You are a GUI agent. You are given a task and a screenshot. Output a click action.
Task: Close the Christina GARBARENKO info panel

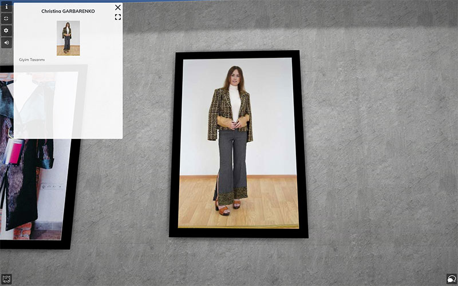pyautogui.click(x=118, y=7)
